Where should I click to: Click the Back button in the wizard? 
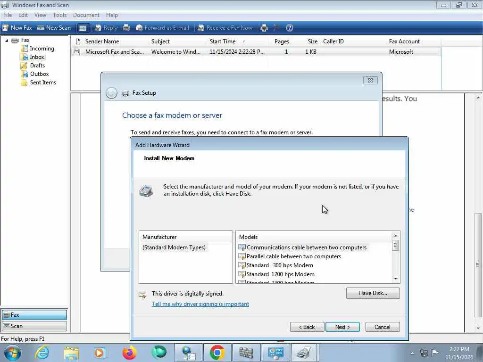(307, 327)
